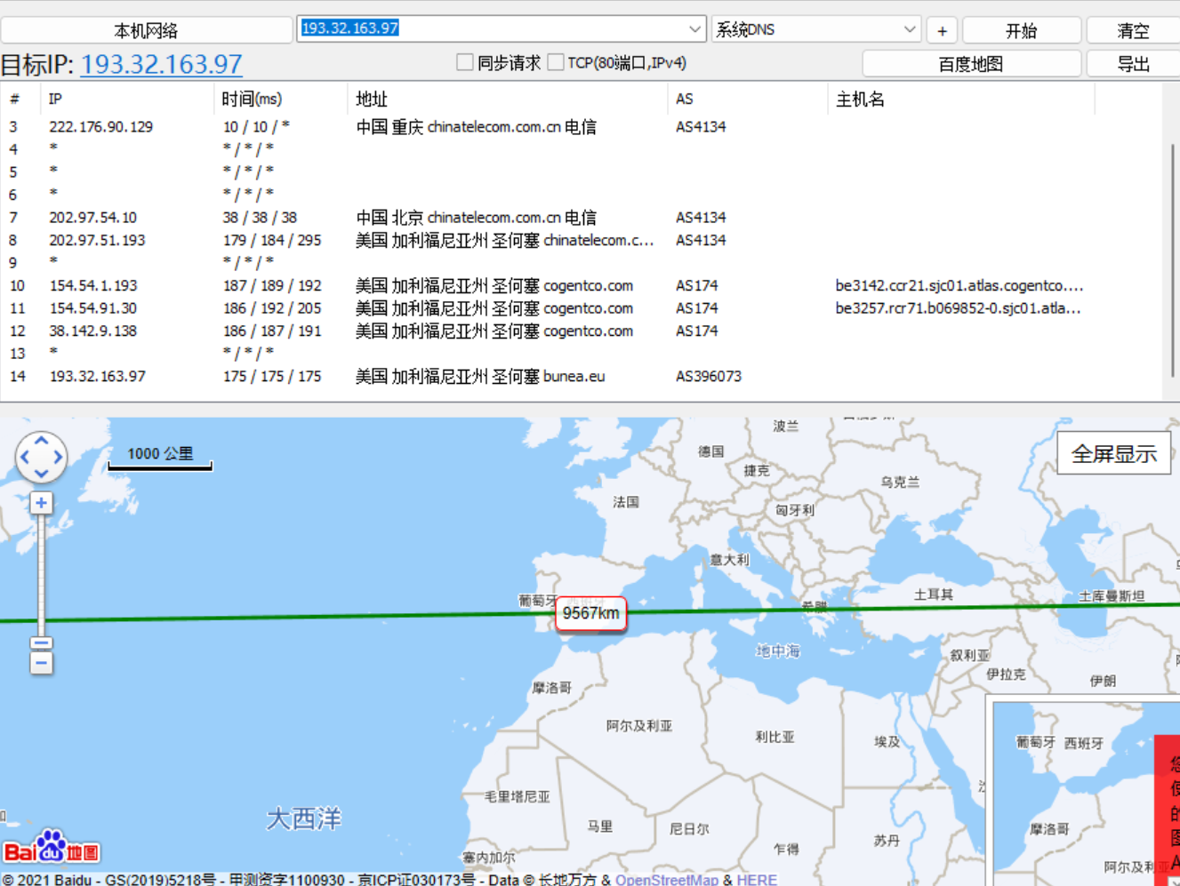Screen dimensions: 1180x886
Task: Pan the map north using the compass up arrow
Action: pos(41,439)
